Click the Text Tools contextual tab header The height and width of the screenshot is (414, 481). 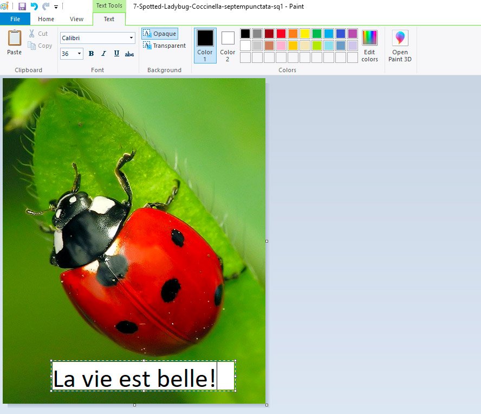(x=109, y=5)
